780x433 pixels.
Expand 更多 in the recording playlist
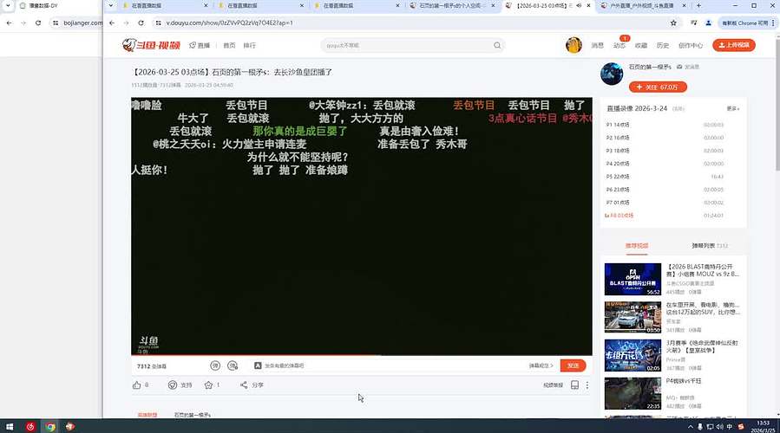[x=733, y=108]
